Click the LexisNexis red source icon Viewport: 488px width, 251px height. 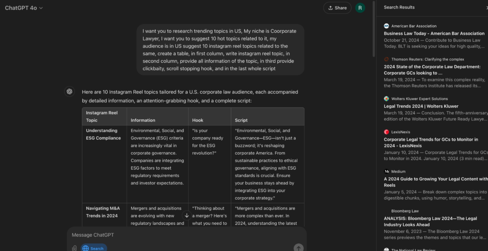tap(386, 132)
